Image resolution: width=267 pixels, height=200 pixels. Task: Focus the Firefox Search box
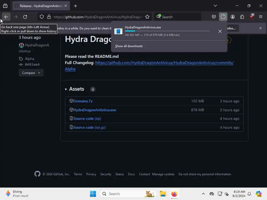point(178,17)
